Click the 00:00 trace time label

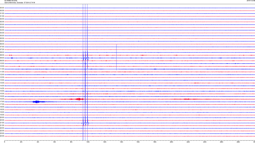[x=2, y=8]
